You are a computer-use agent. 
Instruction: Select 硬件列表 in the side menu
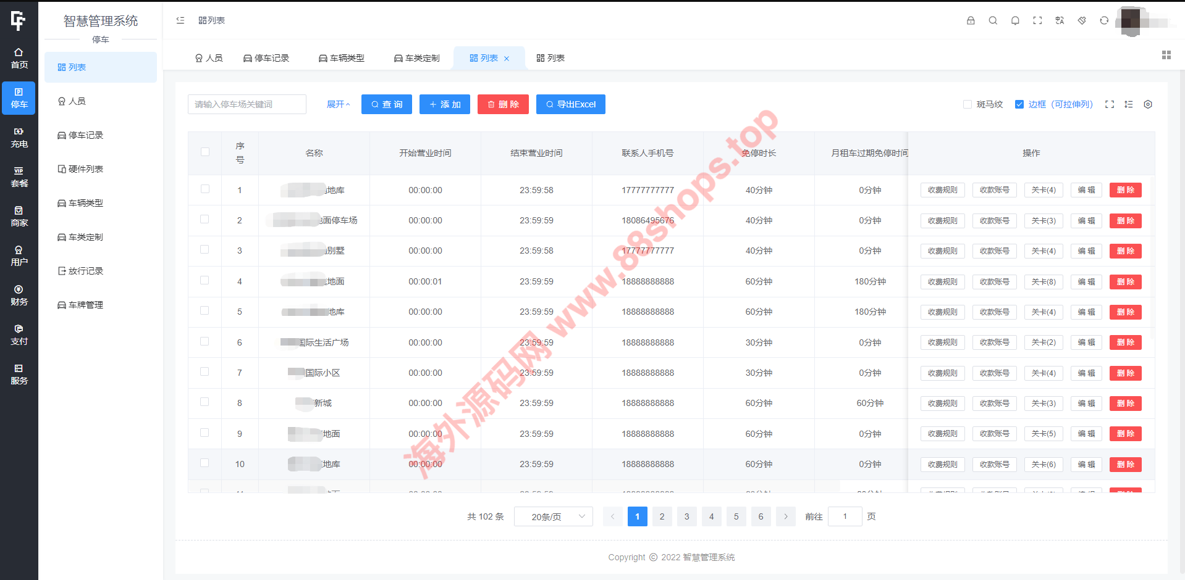tap(86, 169)
